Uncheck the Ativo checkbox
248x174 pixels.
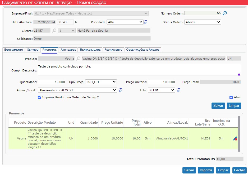[x=231, y=97]
